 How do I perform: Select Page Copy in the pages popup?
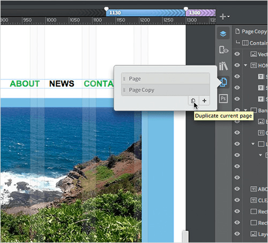click(x=166, y=90)
